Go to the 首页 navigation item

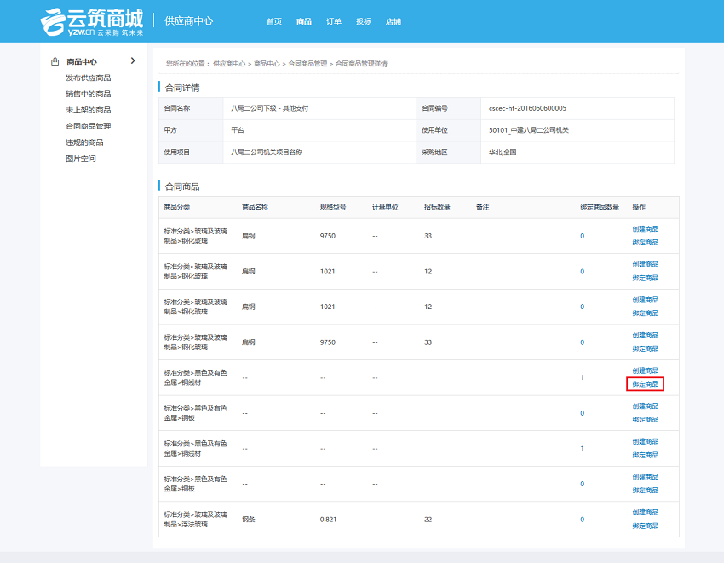[x=273, y=21]
